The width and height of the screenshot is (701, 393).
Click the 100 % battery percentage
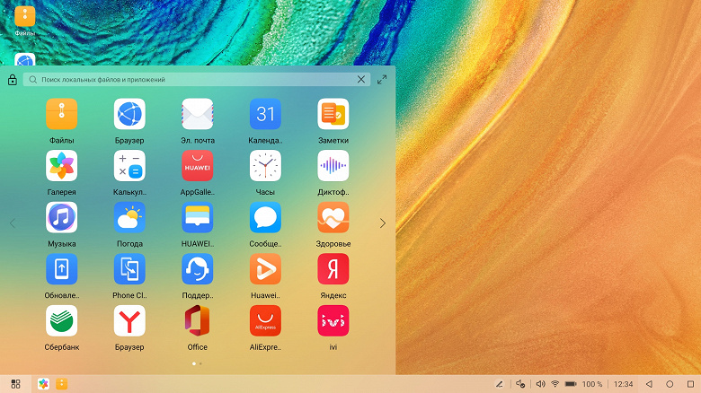(x=592, y=384)
